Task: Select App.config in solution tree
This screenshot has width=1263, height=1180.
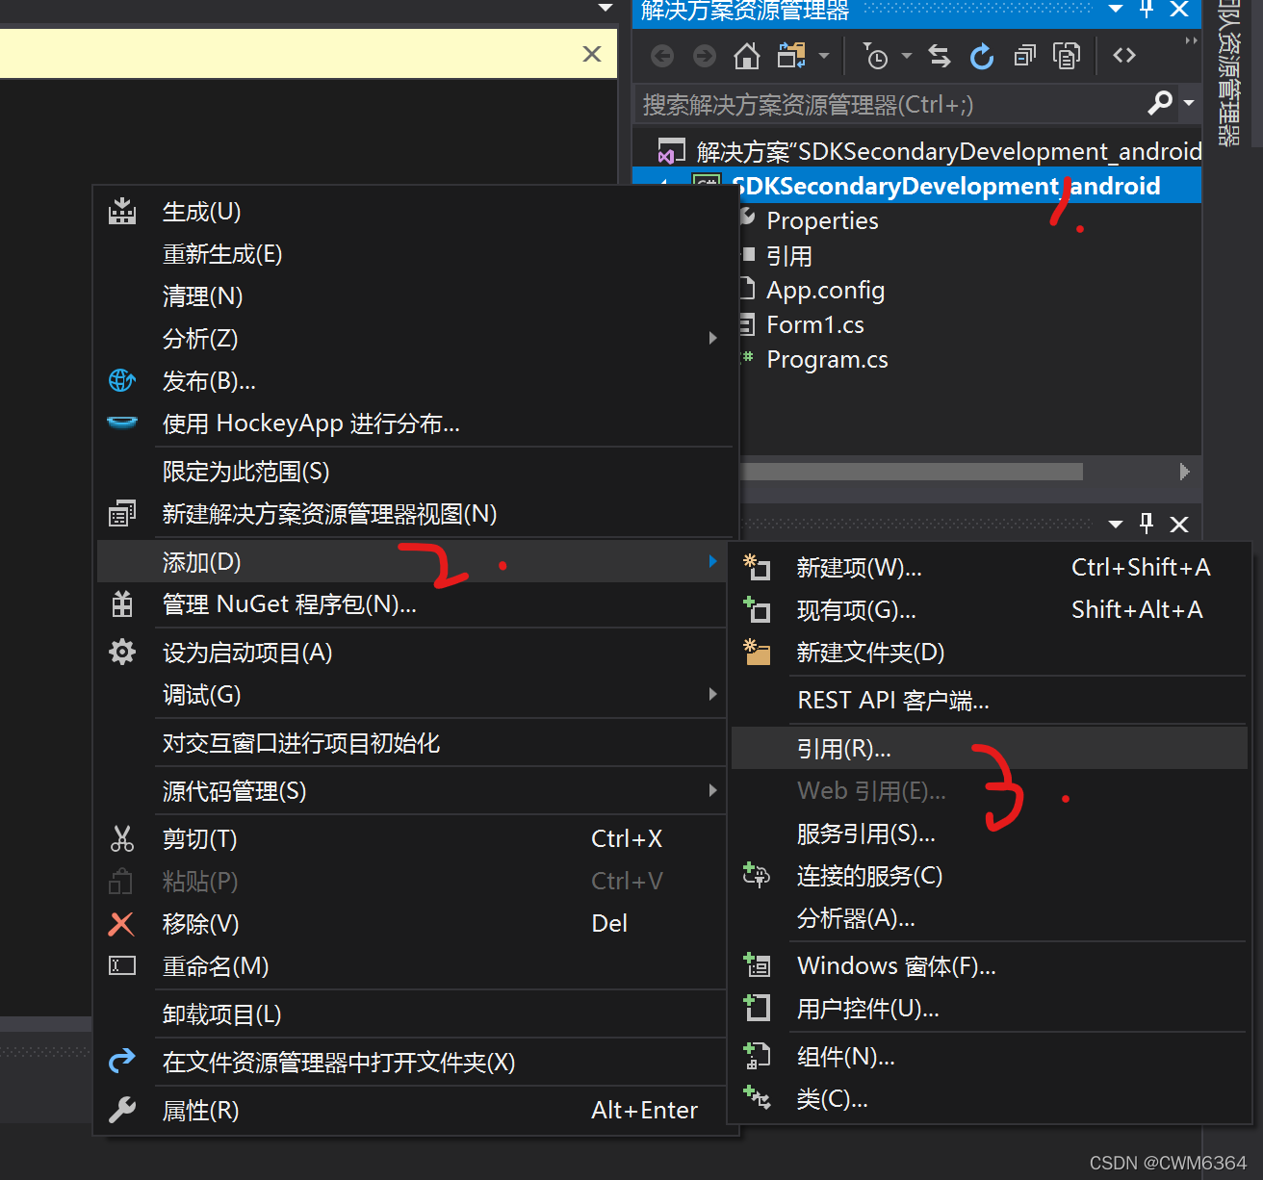Action: (825, 291)
